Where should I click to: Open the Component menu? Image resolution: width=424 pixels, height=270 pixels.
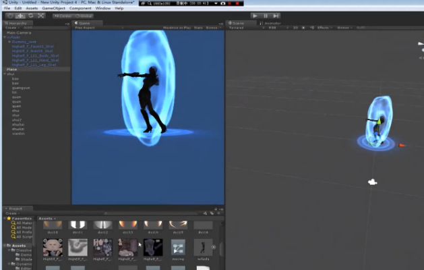point(80,8)
